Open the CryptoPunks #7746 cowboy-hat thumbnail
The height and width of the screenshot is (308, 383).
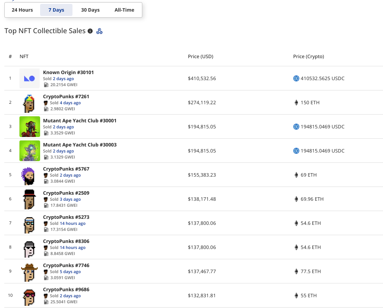click(x=30, y=271)
